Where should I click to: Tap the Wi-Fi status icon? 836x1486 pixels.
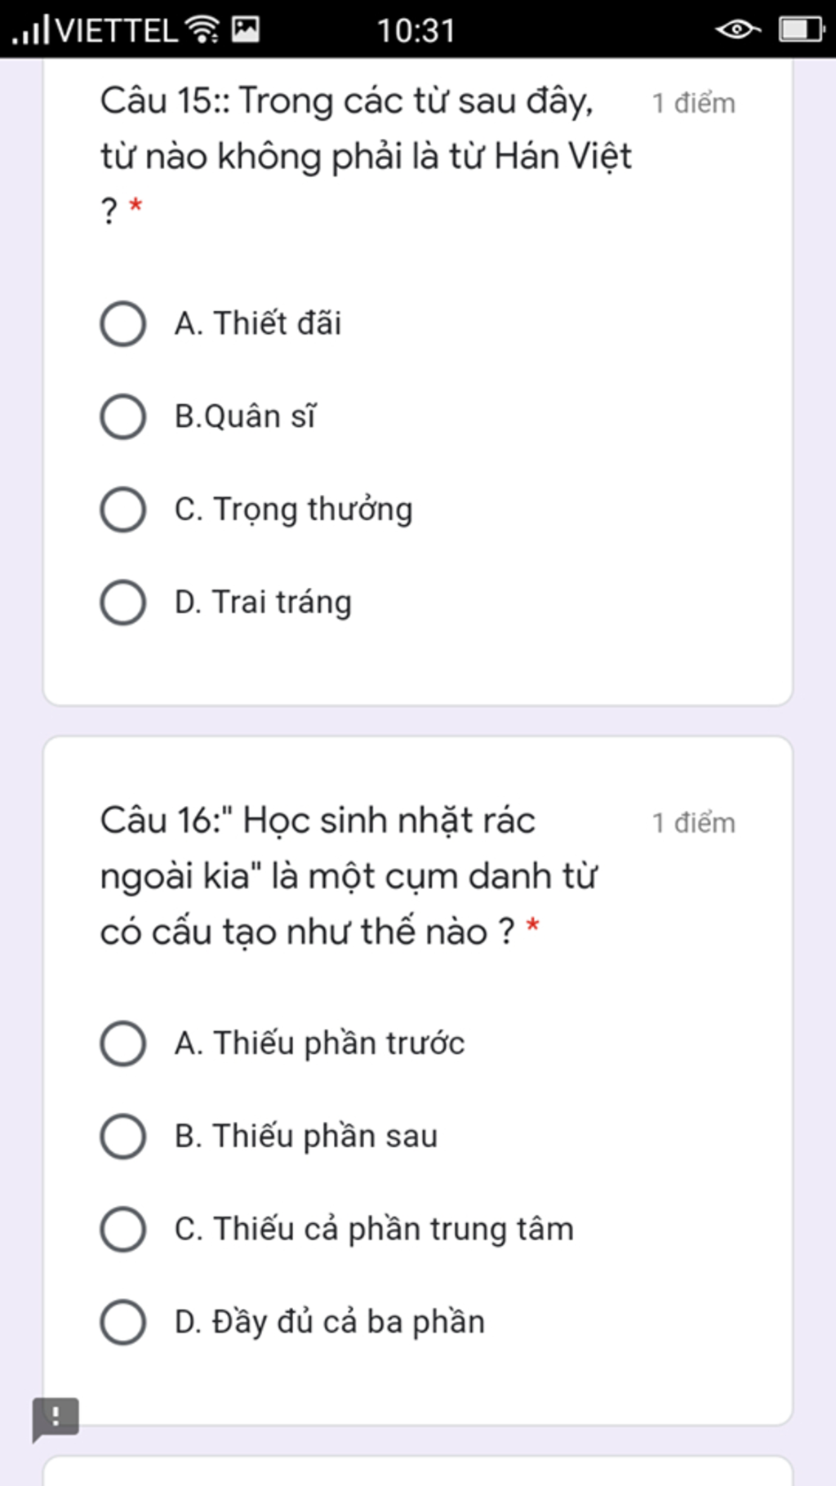coord(202,30)
